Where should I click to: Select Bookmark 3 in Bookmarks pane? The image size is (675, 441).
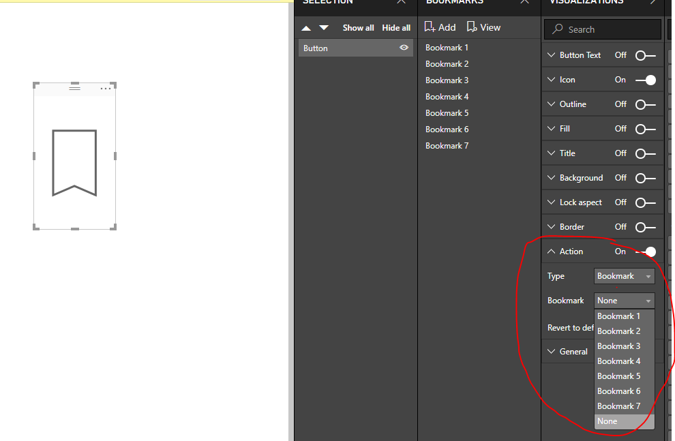pos(447,80)
